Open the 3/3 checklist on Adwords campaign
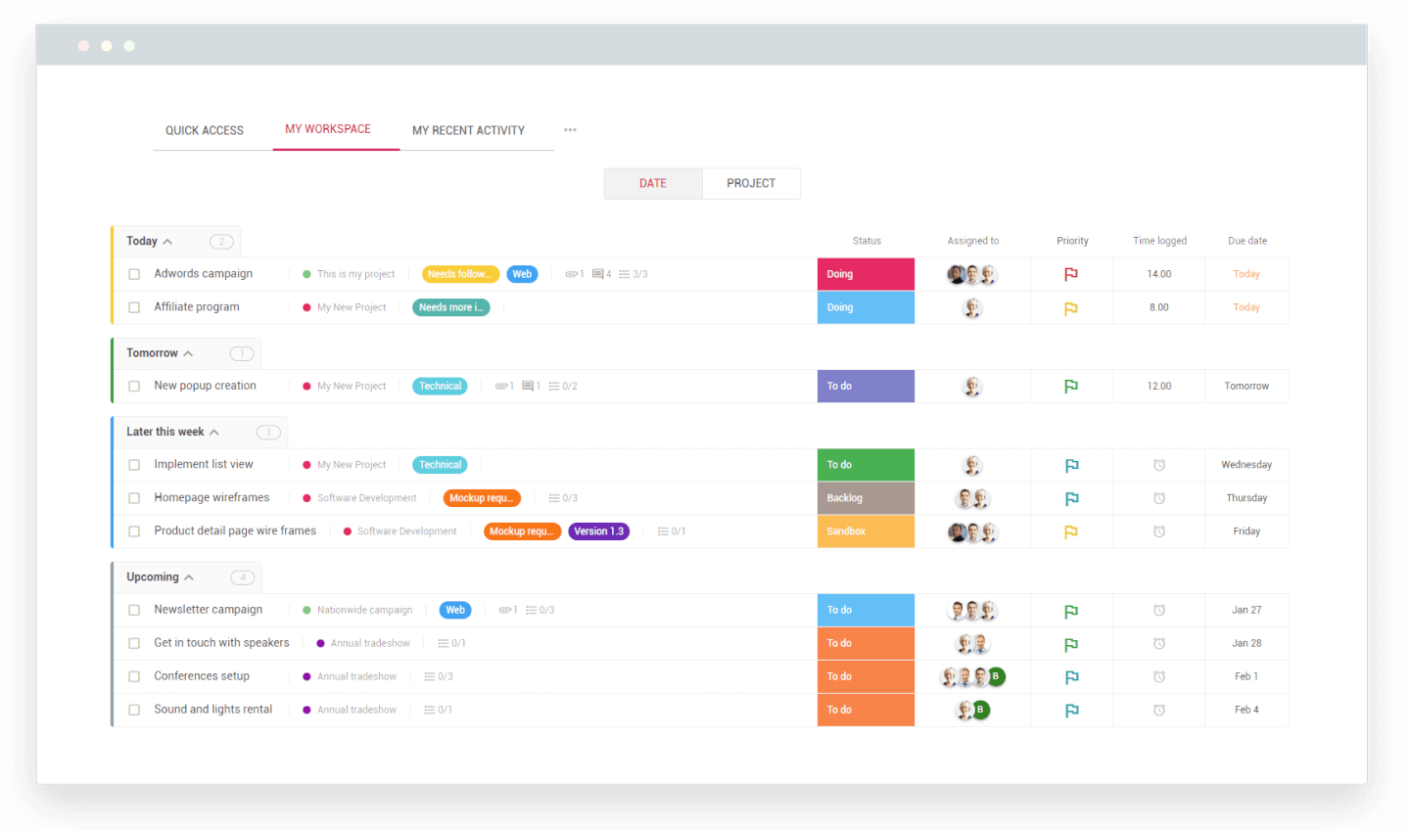The height and width of the screenshot is (830, 1410). click(x=633, y=274)
